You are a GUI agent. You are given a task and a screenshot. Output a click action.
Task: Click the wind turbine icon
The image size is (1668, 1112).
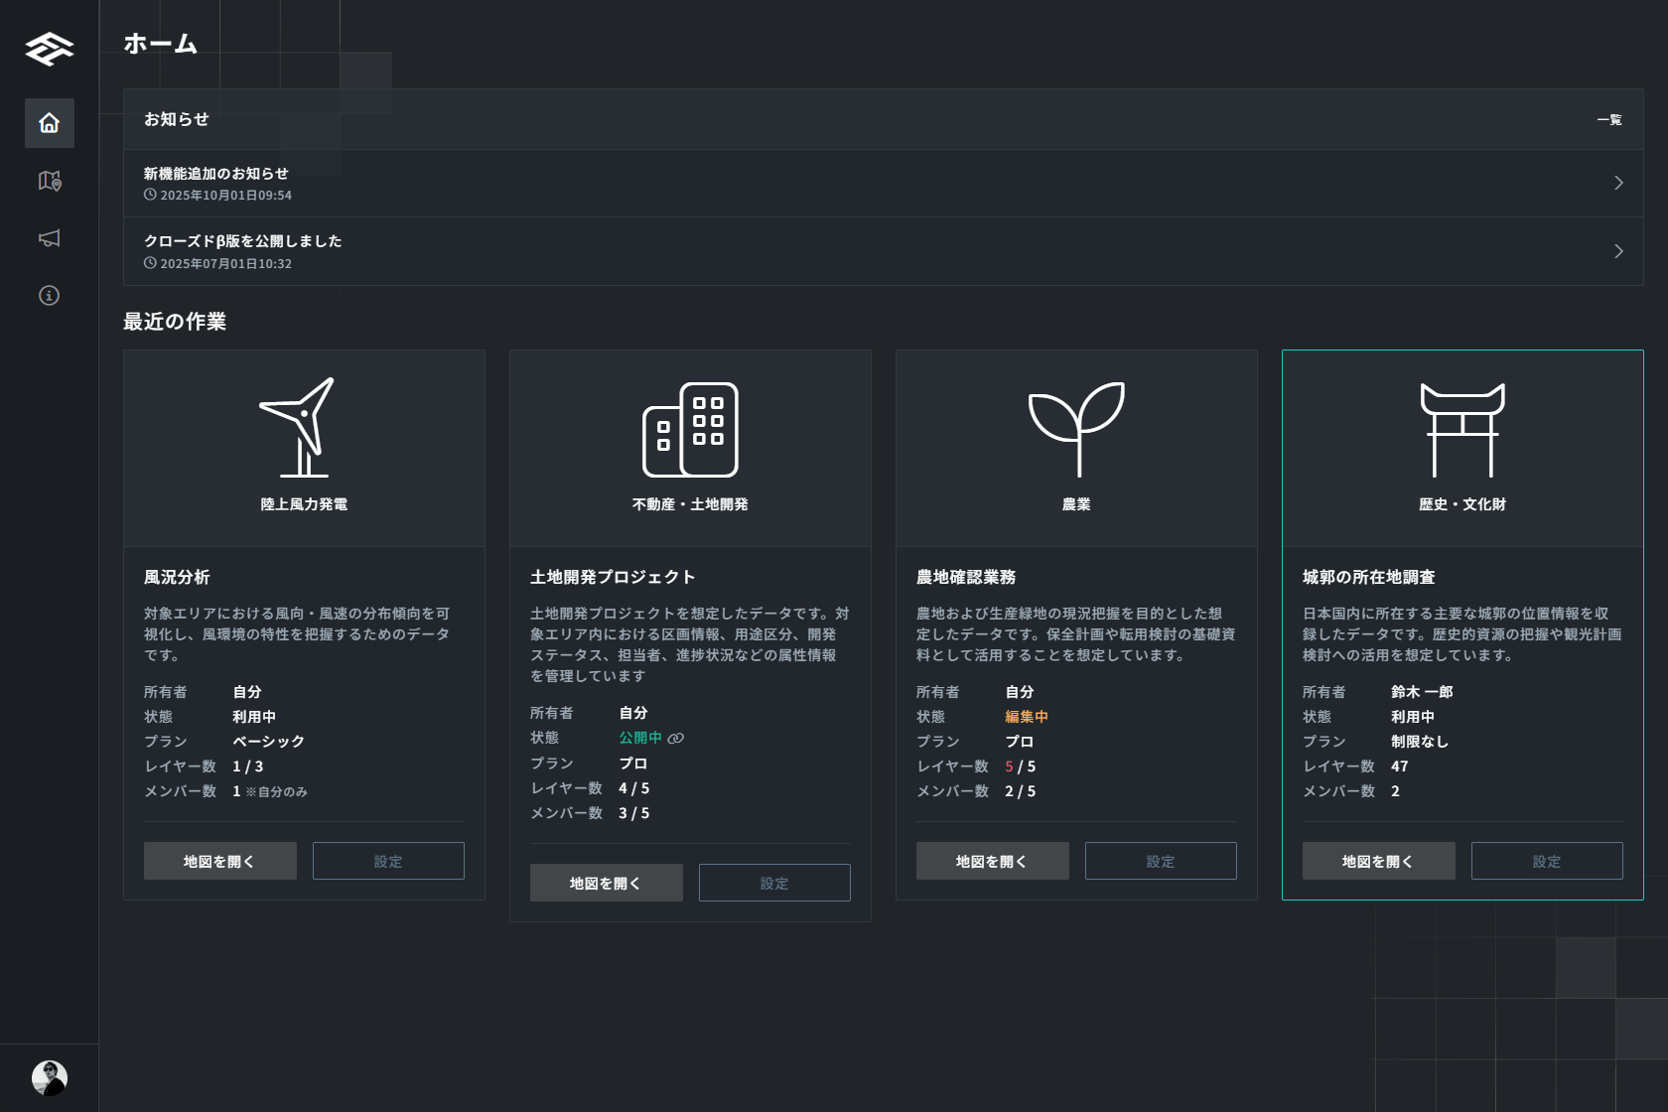303,428
